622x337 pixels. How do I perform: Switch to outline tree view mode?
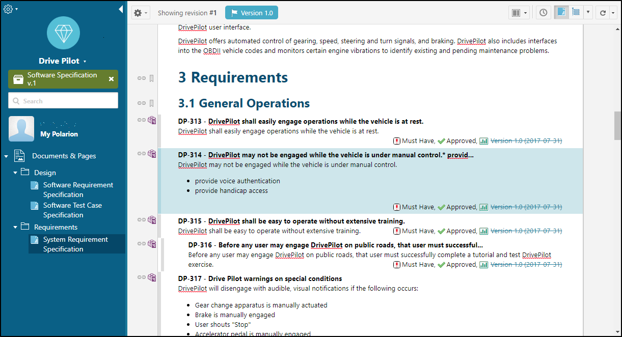coord(576,13)
